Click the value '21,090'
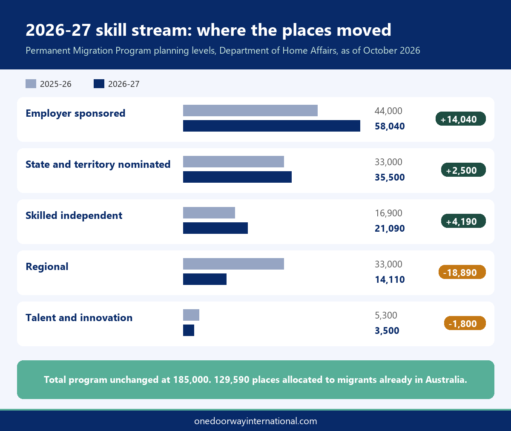The width and height of the screenshot is (511, 431). (x=390, y=229)
